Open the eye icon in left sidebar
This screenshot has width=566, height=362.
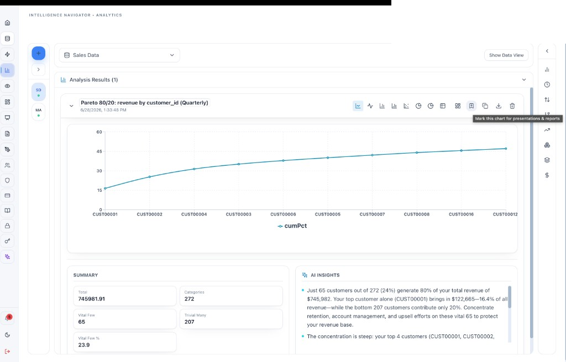7,86
